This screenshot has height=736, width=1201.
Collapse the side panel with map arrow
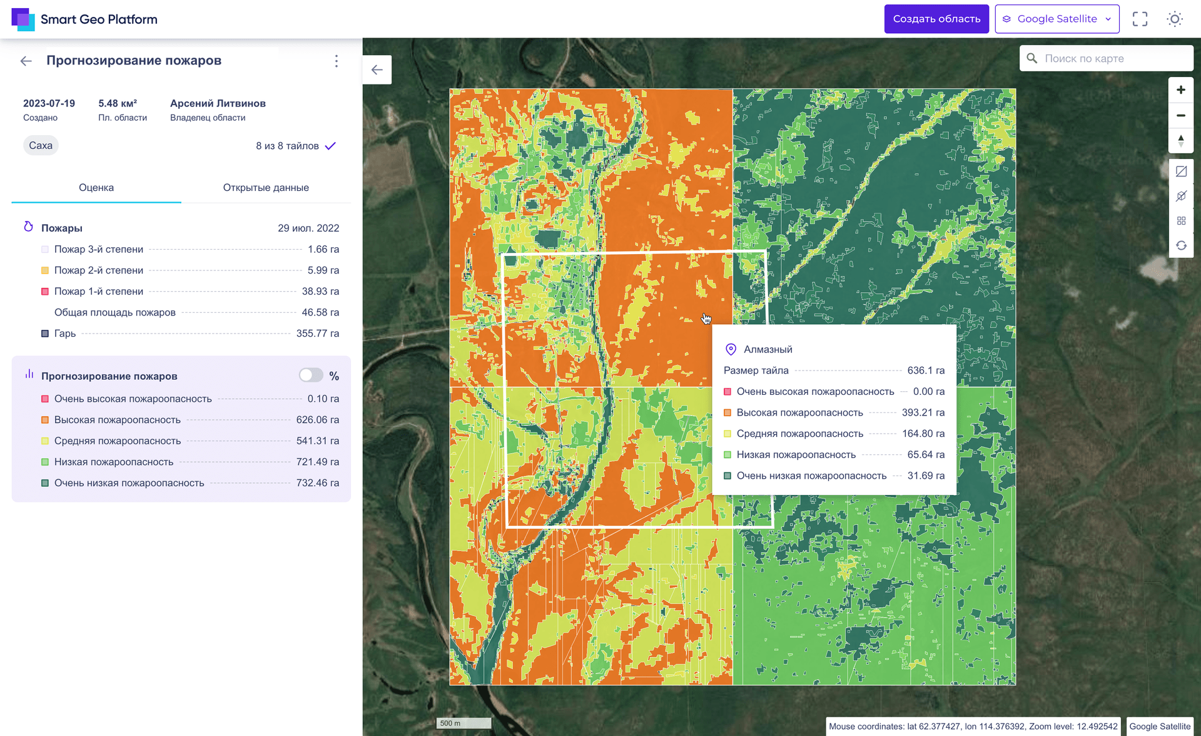tap(377, 69)
